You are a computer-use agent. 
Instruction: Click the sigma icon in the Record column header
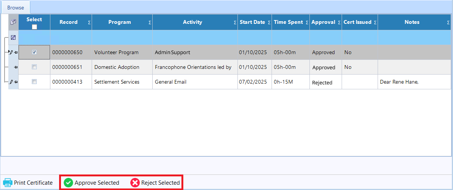pyautogui.click(x=89, y=23)
